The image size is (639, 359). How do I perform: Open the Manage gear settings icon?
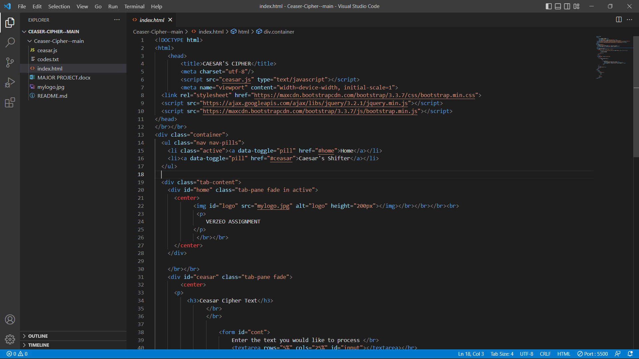[10, 339]
